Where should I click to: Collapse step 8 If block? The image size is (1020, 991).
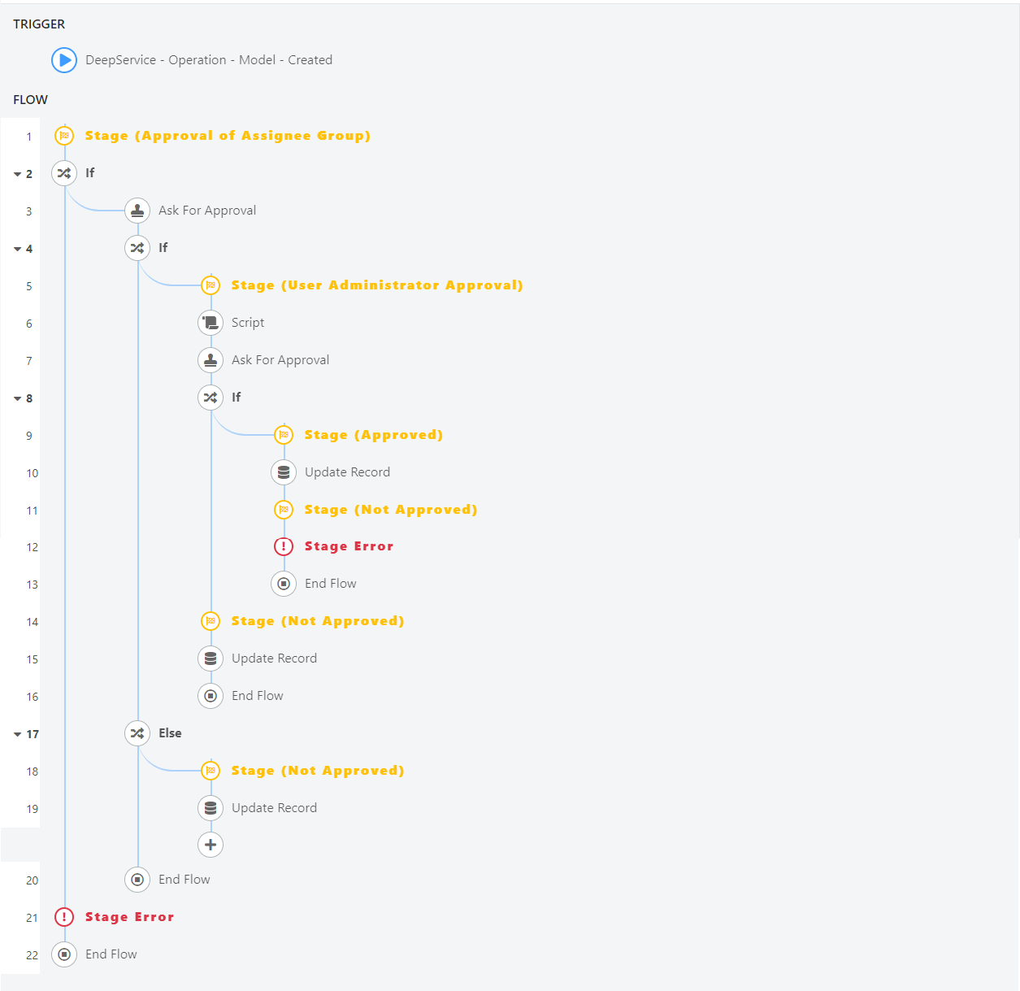pyautogui.click(x=17, y=398)
